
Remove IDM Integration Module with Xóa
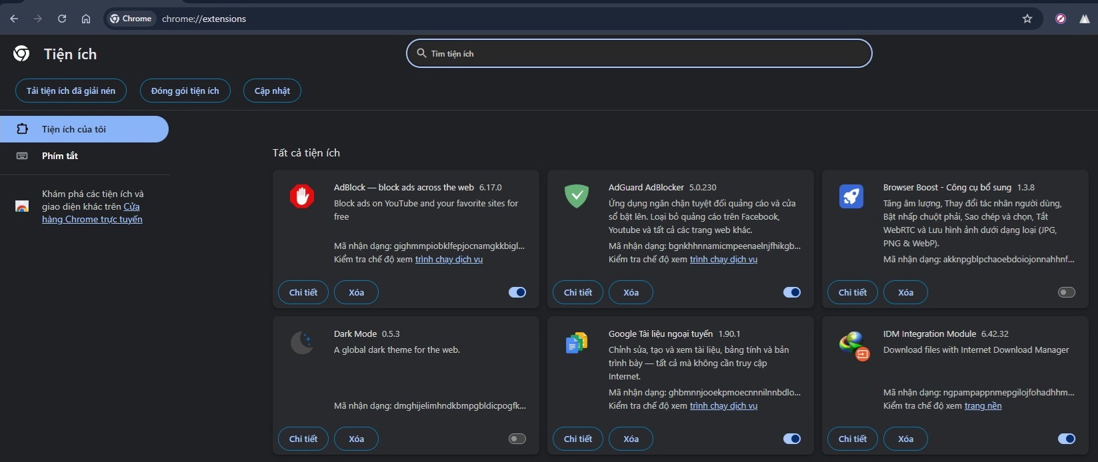point(905,439)
